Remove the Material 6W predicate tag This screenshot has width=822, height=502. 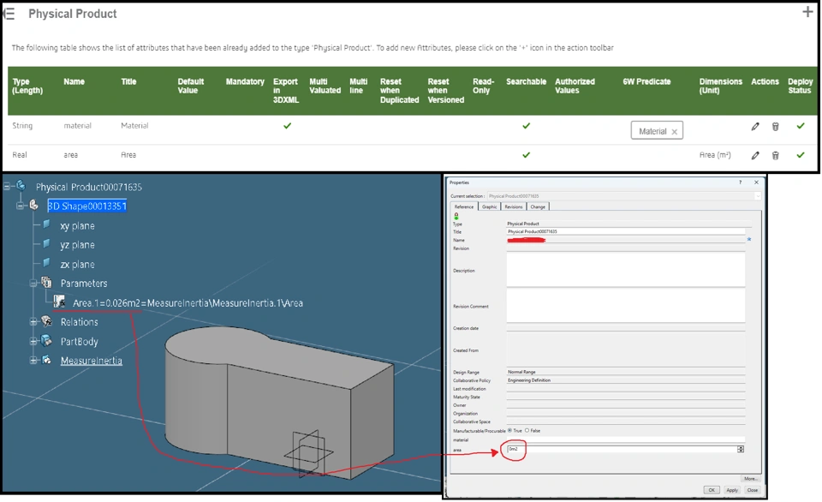[x=675, y=132]
